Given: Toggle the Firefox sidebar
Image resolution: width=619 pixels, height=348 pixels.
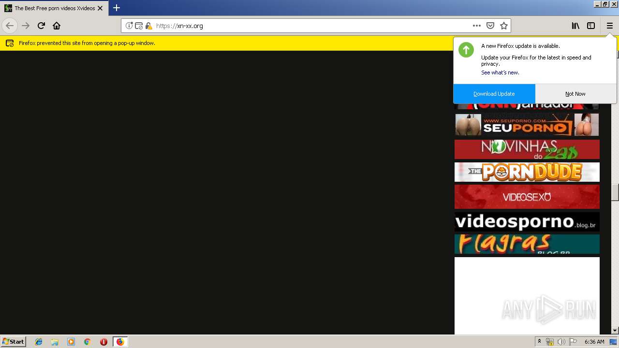Looking at the screenshot, I should click(x=591, y=26).
